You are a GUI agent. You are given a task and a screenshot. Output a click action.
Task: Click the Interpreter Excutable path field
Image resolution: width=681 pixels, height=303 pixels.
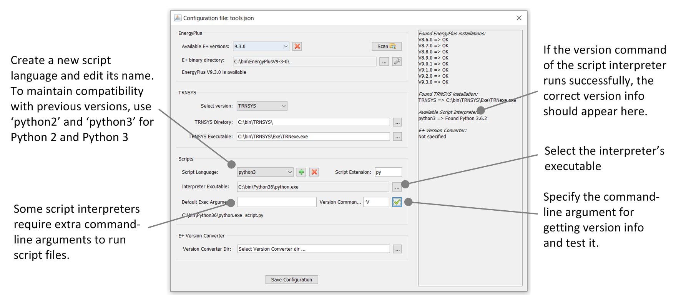(313, 187)
